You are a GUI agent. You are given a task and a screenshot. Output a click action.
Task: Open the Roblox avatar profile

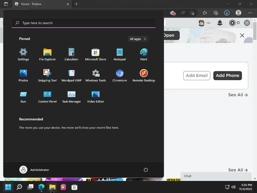[202, 23]
